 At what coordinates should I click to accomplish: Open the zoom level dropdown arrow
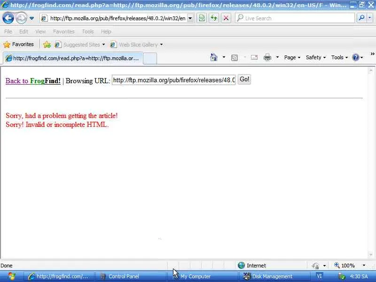364,265
